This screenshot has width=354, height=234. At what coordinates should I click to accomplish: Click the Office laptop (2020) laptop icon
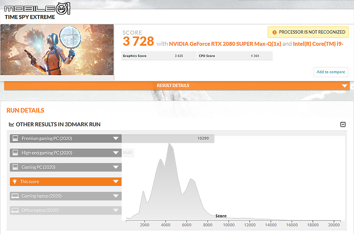[x=15, y=210]
